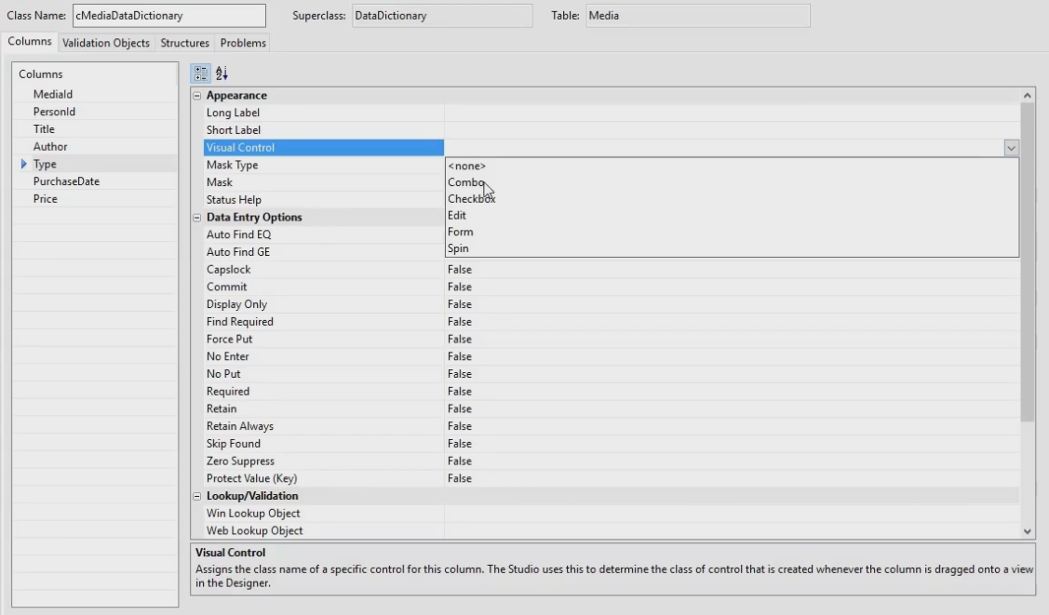1049x615 pixels.
Task: Open the Problems tab
Action: (243, 43)
